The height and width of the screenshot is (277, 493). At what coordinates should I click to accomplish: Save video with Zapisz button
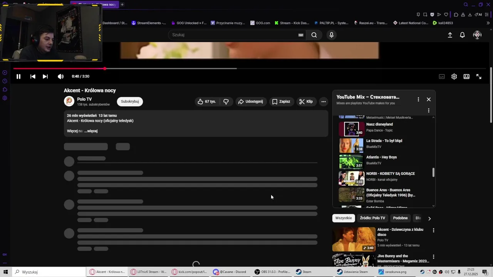click(281, 102)
